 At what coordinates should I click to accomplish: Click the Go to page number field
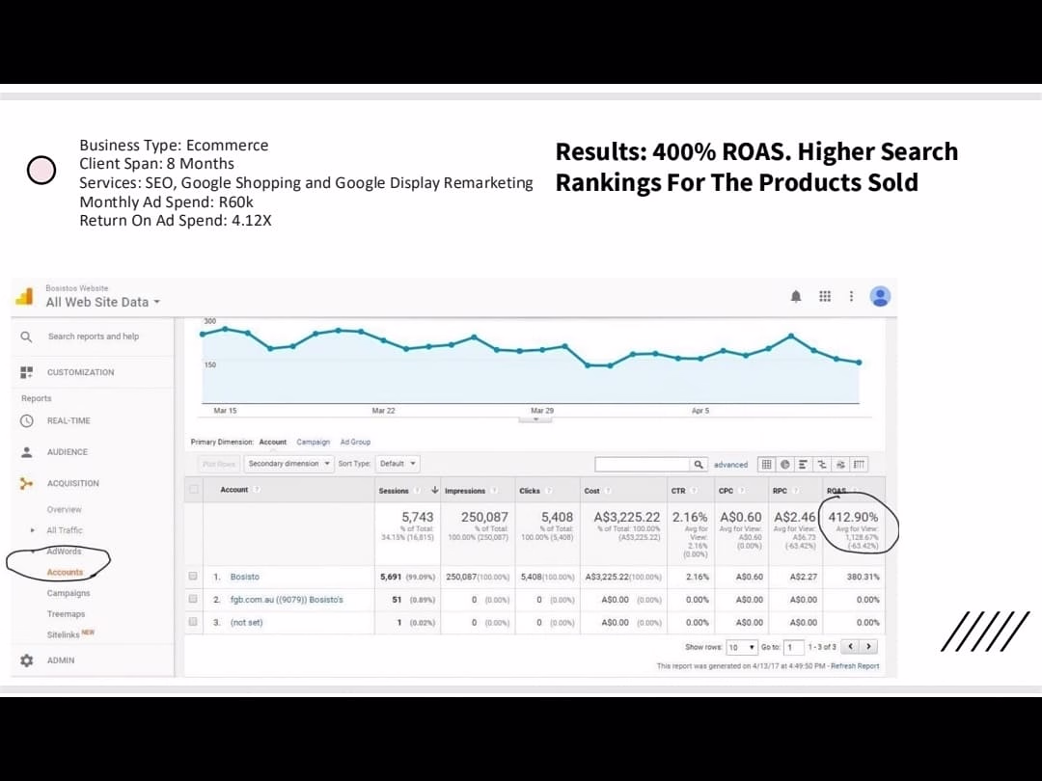coord(793,647)
